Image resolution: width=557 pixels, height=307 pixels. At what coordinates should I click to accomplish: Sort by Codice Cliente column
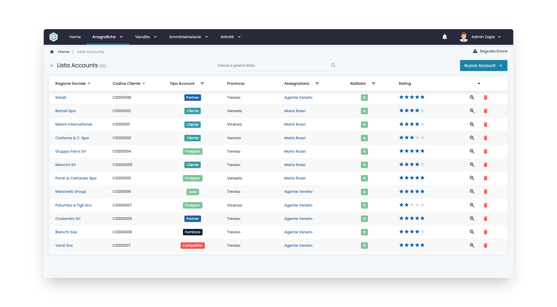pyautogui.click(x=129, y=84)
